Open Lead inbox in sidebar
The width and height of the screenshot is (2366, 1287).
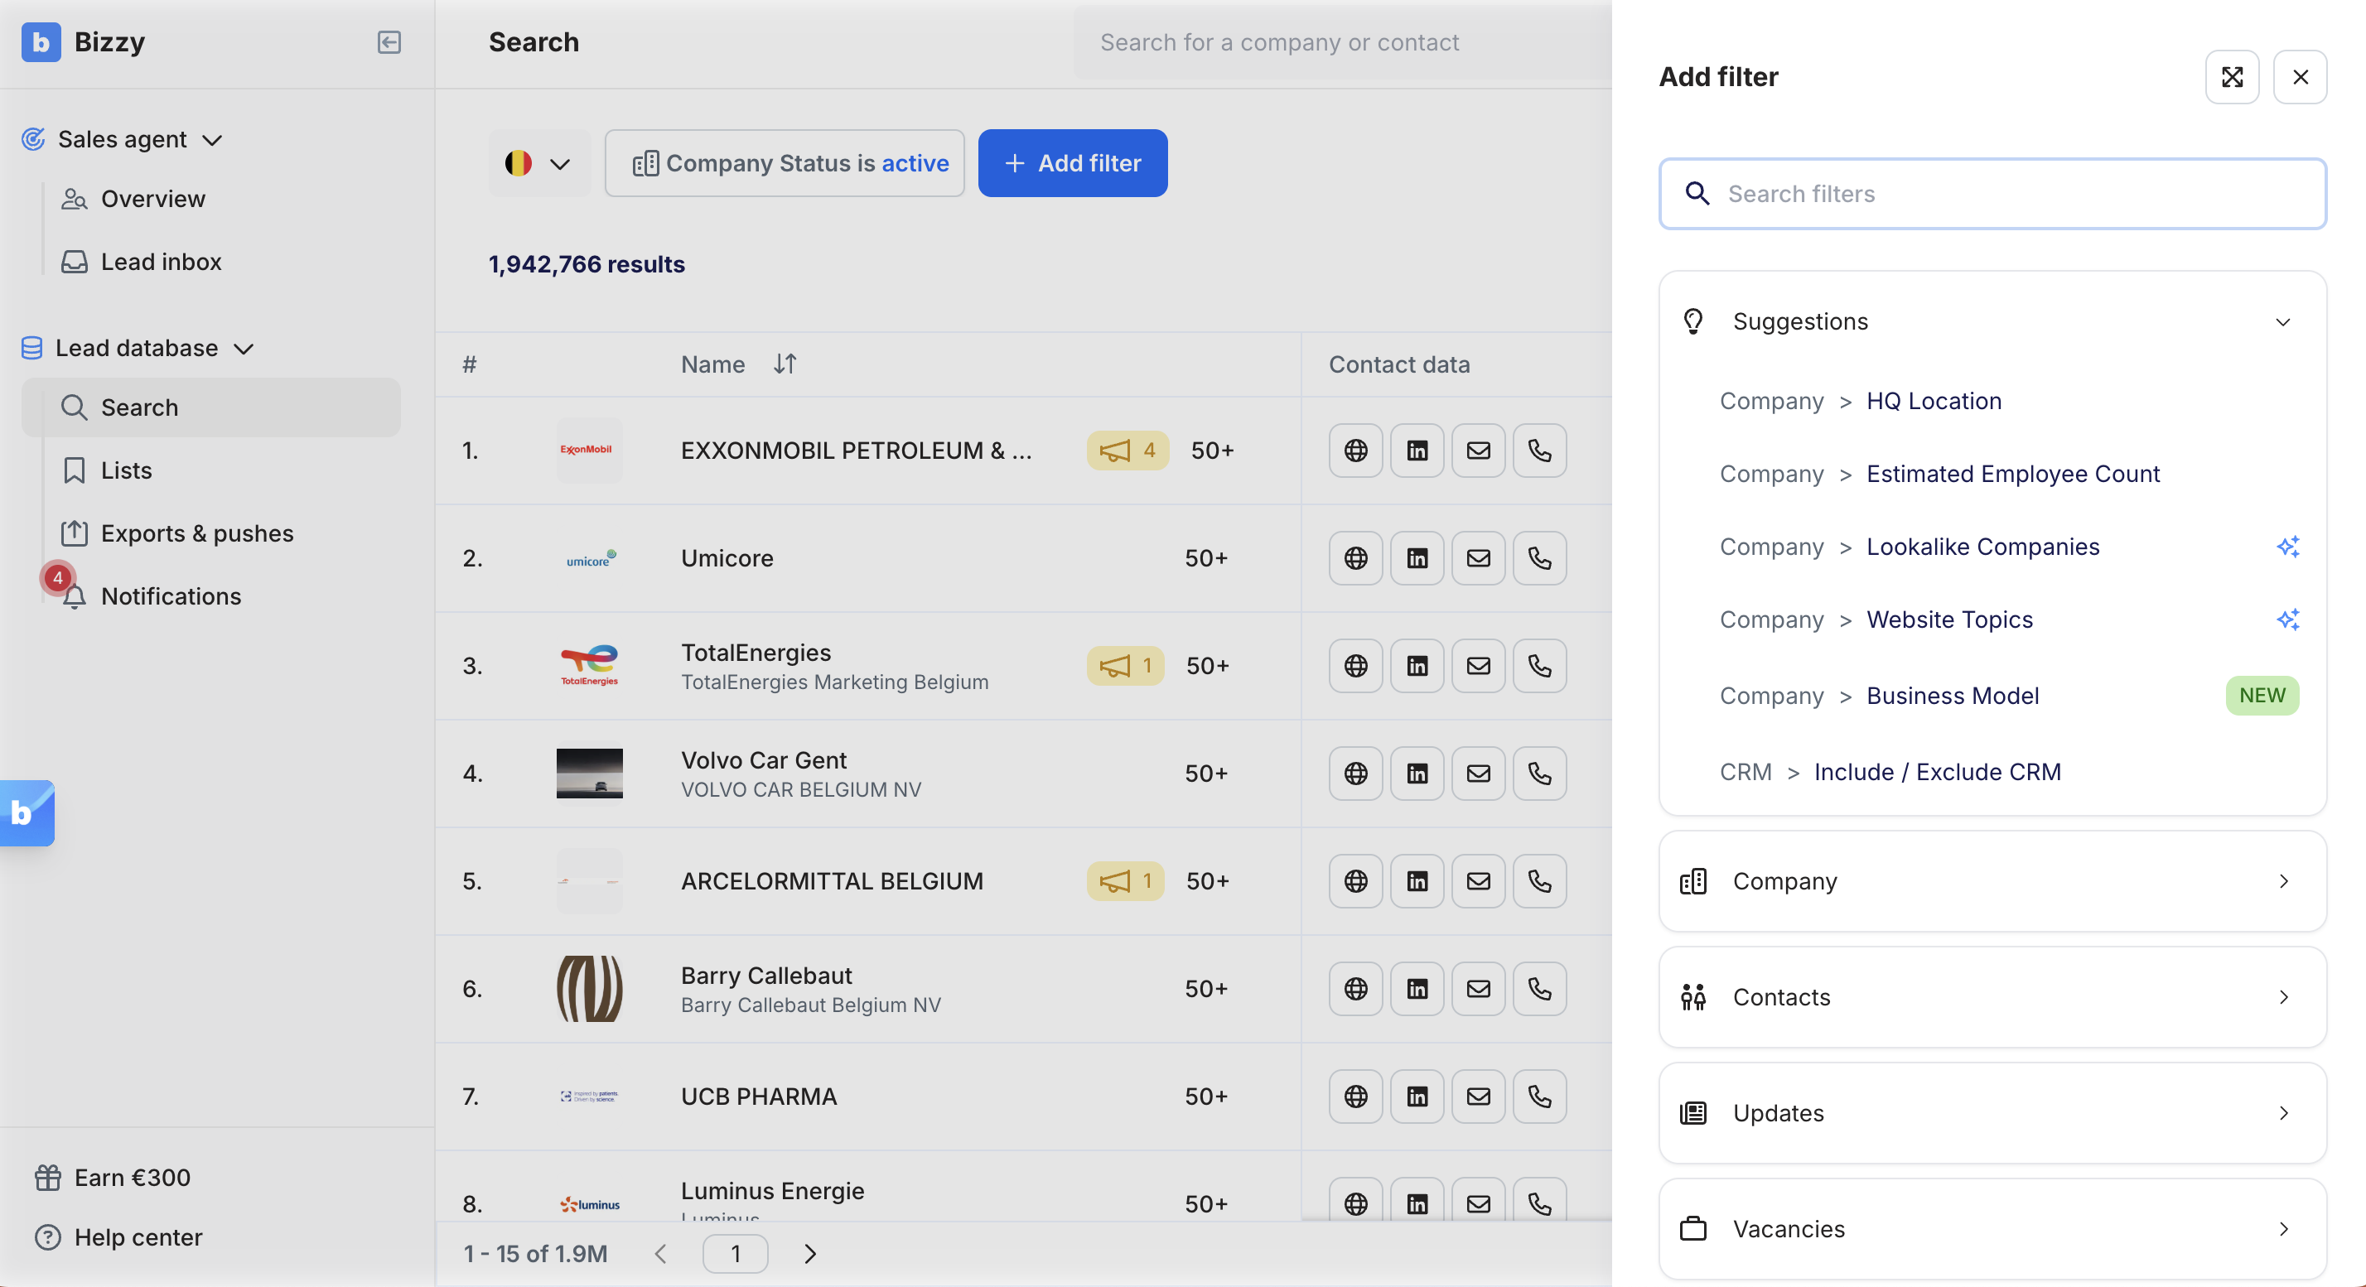click(161, 262)
